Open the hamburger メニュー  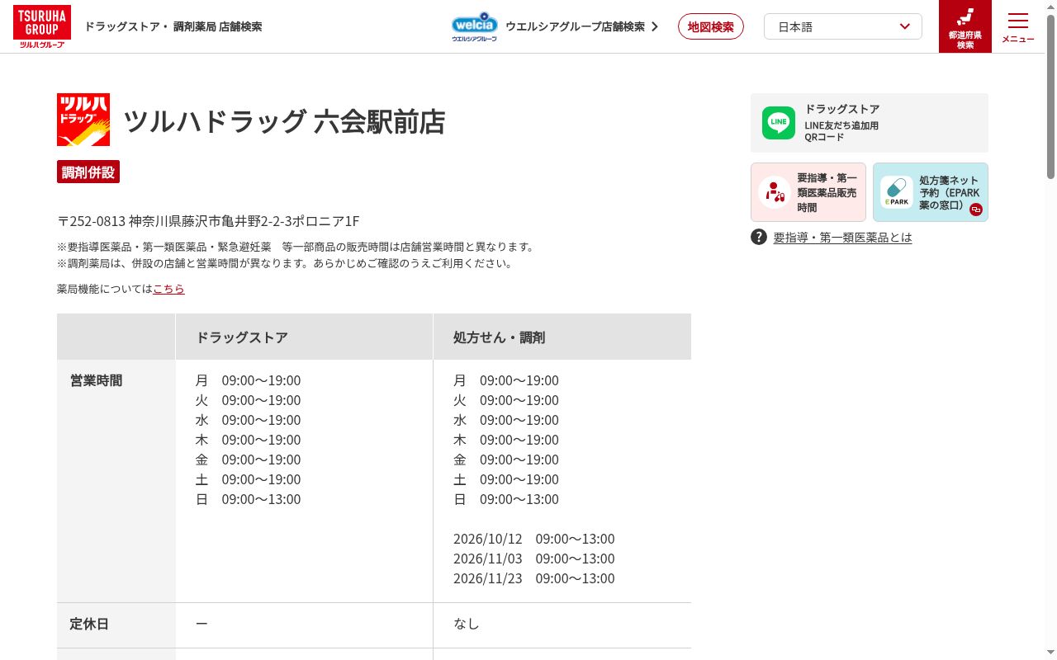point(1018,26)
